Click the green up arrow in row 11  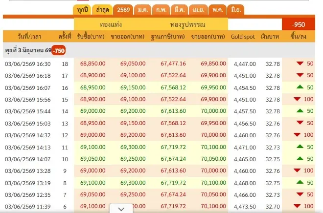pos(300,147)
